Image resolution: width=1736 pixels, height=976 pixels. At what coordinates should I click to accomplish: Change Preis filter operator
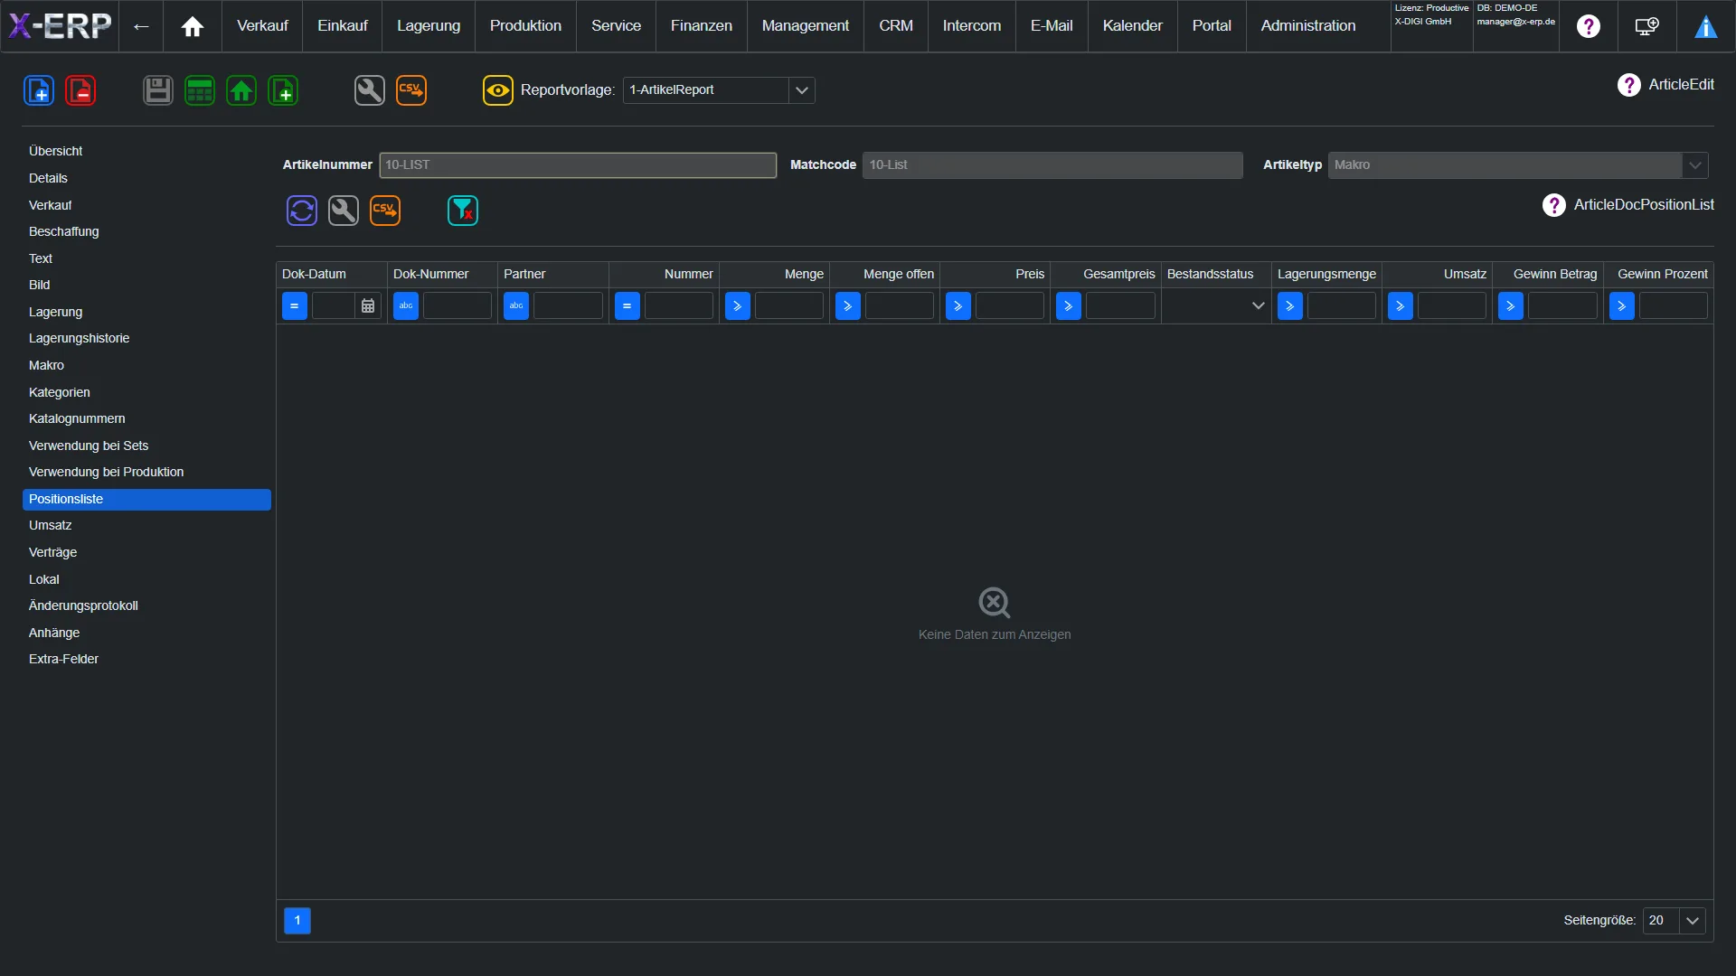click(x=958, y=306)
